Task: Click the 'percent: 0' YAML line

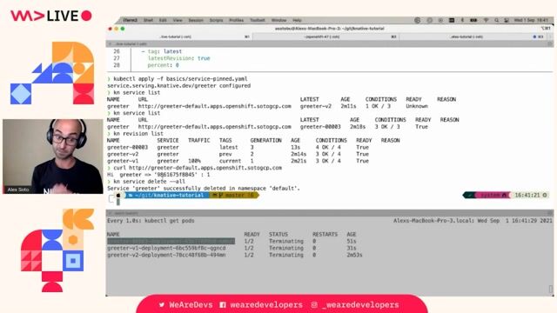Action: 163,65
